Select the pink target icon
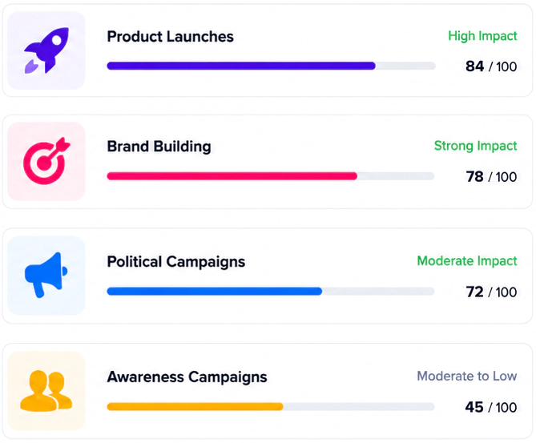The image size is (536, 443). click(x=46, y=161)
